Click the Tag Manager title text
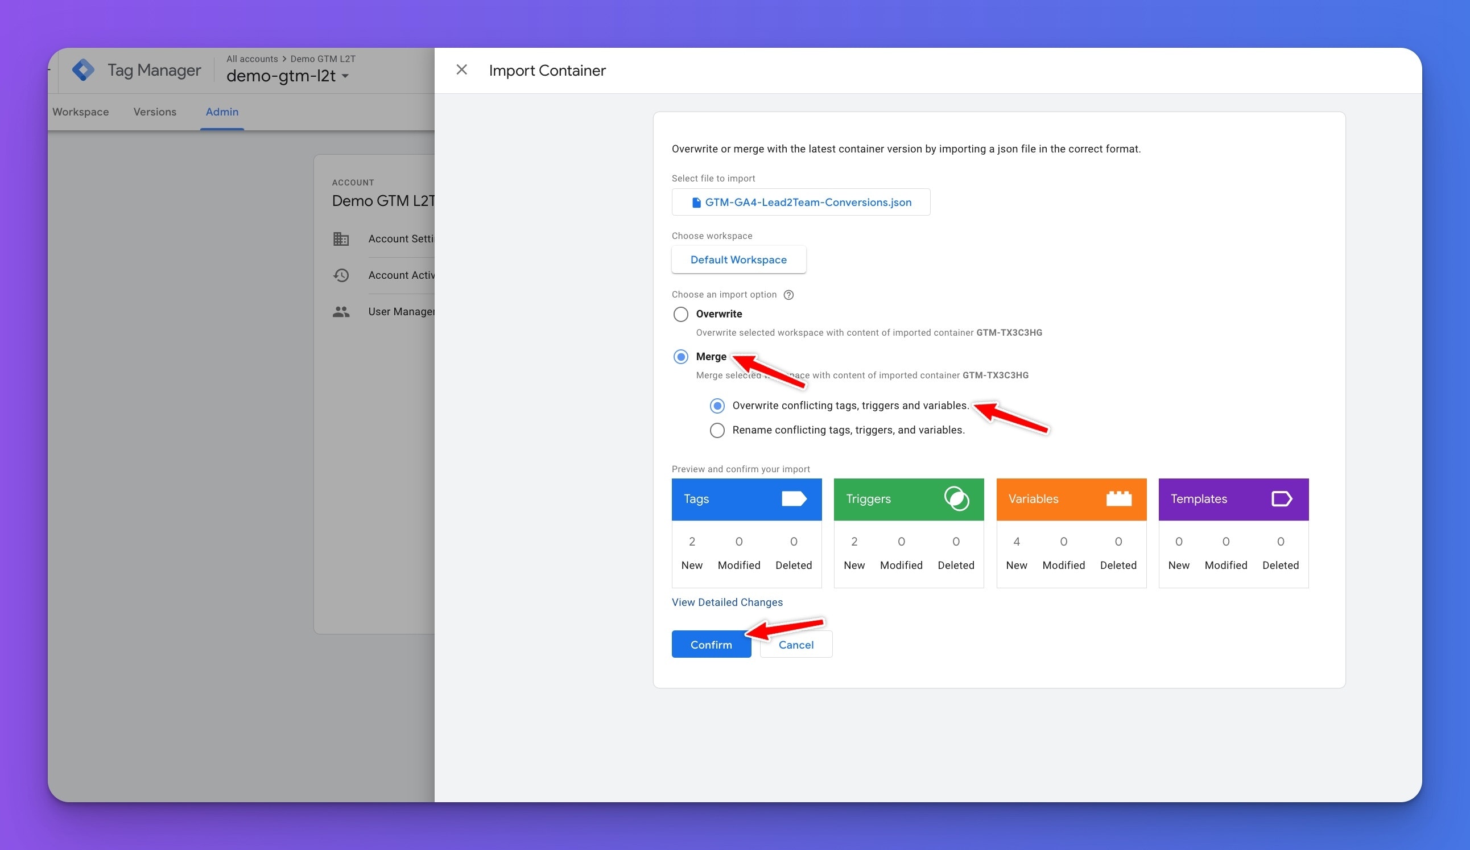1470x850 pixels. [x=154, y=71]
